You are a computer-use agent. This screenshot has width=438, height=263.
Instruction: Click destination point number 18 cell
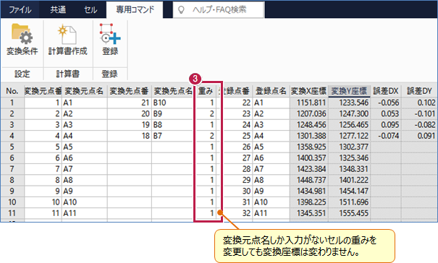pos(130,136)
